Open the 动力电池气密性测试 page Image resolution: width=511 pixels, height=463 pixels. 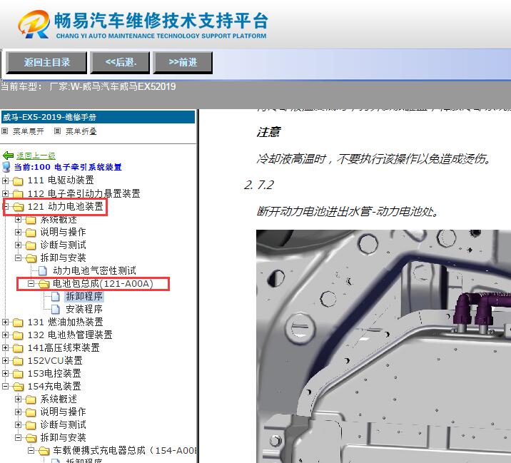[94, 270]
